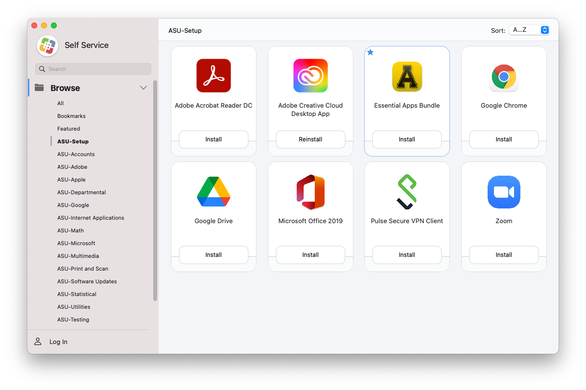Click the sidebar vertical scrollbar
Screen dimensions: 586x390
point(155,191)
